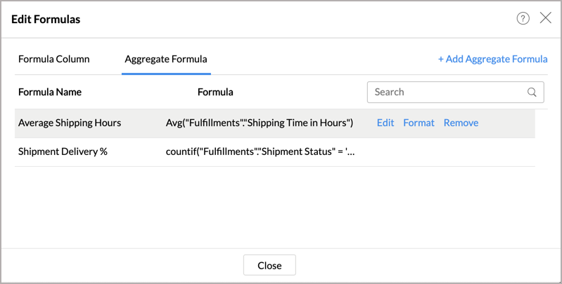The image size is (562, 284).
Task: Close the Edit Formulas dialog with X
Action: point(545,18)
